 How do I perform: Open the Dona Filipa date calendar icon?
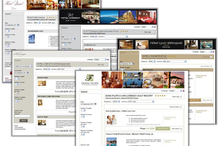(95, 104)
